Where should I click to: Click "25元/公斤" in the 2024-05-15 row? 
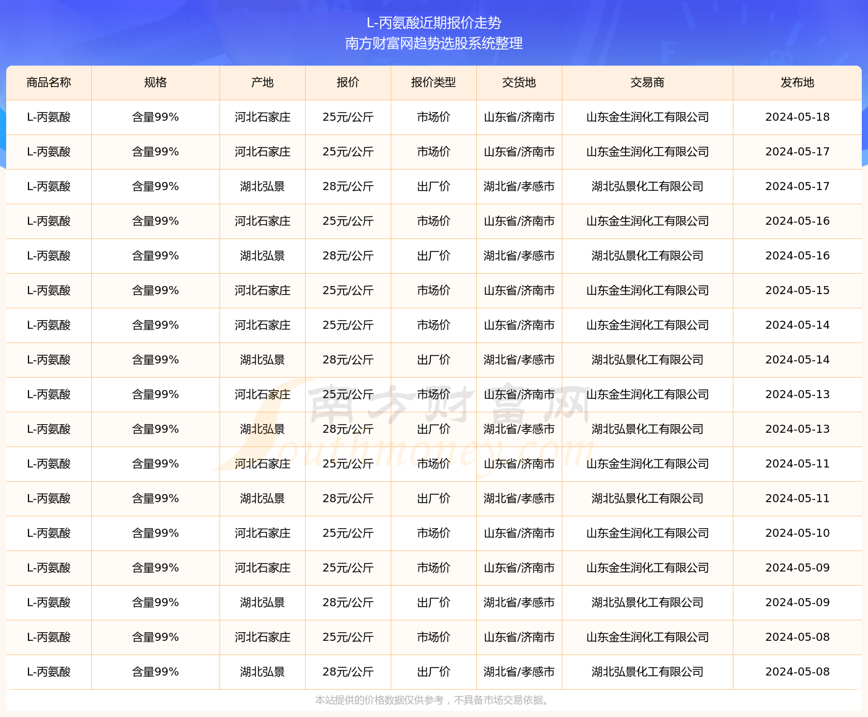[348, 290]
